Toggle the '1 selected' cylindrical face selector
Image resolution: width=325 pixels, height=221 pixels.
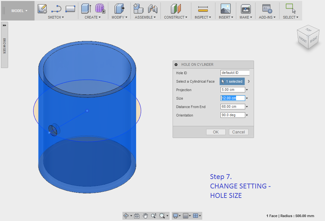[x=232, y=81]
